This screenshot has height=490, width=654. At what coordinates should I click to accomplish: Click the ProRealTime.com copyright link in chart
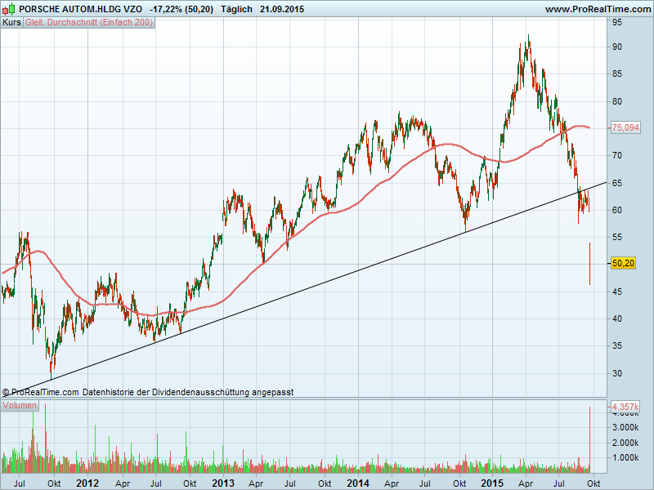click(x=46, y=392)
